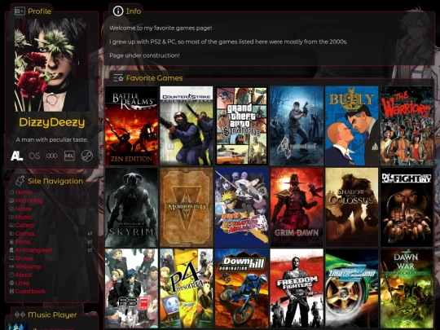Select the Dawn of War Dark Crusade cover
This screenshot has height=330, width=440.
click(407, 288)
